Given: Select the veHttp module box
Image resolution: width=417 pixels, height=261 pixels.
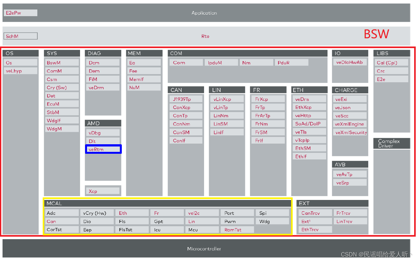Looking at the screenshot, I should click(x=309, y=115).
